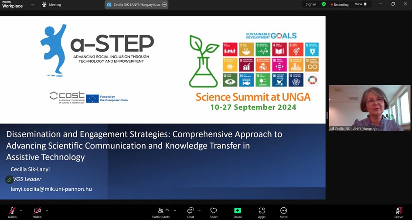Click the green flask and plant icon
The image size is (412, 220).
(204, 61)
